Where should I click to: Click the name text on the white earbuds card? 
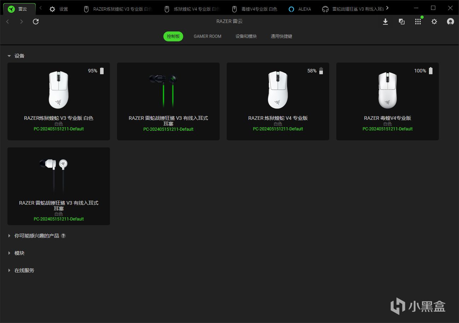(59, 206)
